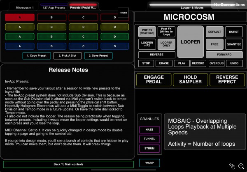Select blue preset D
This screenshot has width=247, height=172.
[x=115, y=46]
